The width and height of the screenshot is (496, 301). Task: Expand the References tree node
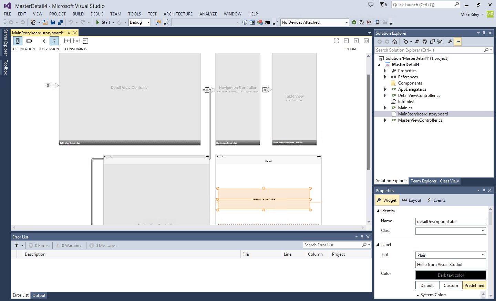pos(385,77)
